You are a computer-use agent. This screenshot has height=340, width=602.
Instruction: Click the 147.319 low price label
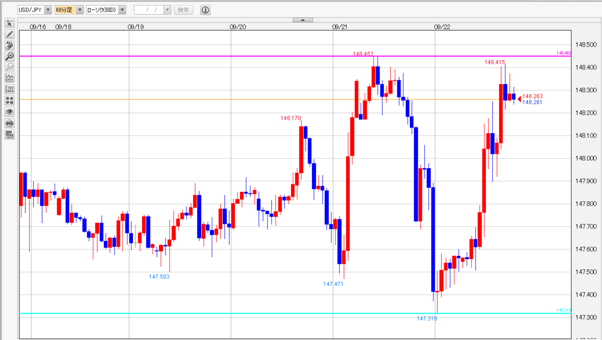click(427, 318)
